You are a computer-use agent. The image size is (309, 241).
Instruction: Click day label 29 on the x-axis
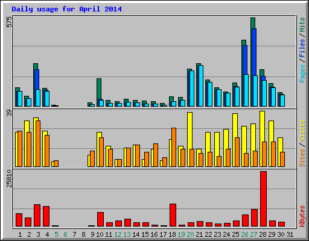tap(272, 234)
